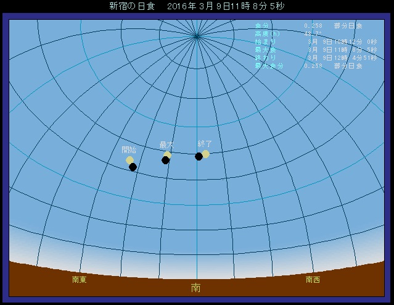Click the 食分 label

[262, 26]
